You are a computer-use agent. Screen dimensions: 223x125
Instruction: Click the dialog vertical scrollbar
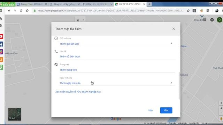click(179, 86)
